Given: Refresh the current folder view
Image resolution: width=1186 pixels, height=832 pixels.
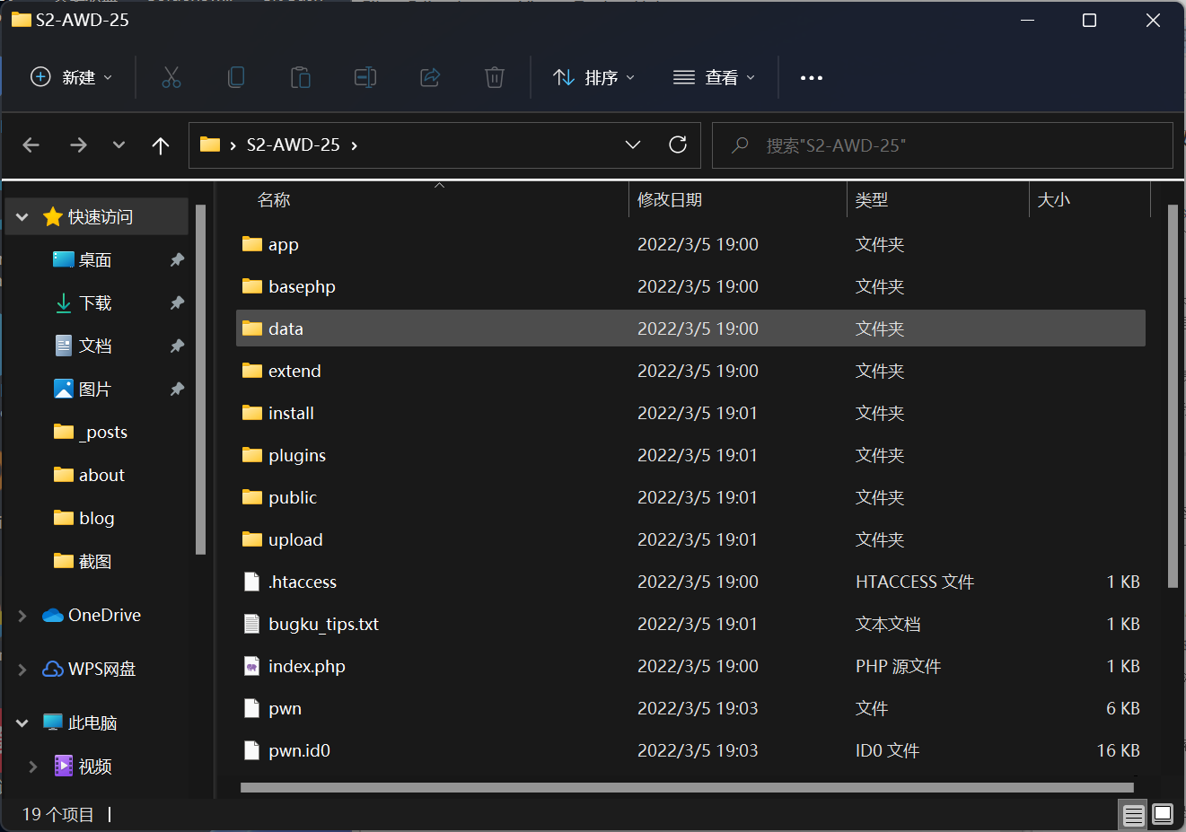Looking at the screenshot, I should [678, 145].
